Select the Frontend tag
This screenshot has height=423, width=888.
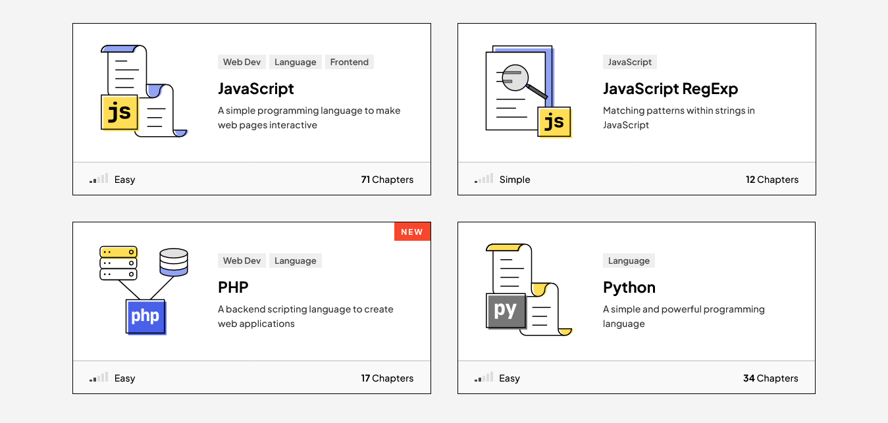(350, 62)
